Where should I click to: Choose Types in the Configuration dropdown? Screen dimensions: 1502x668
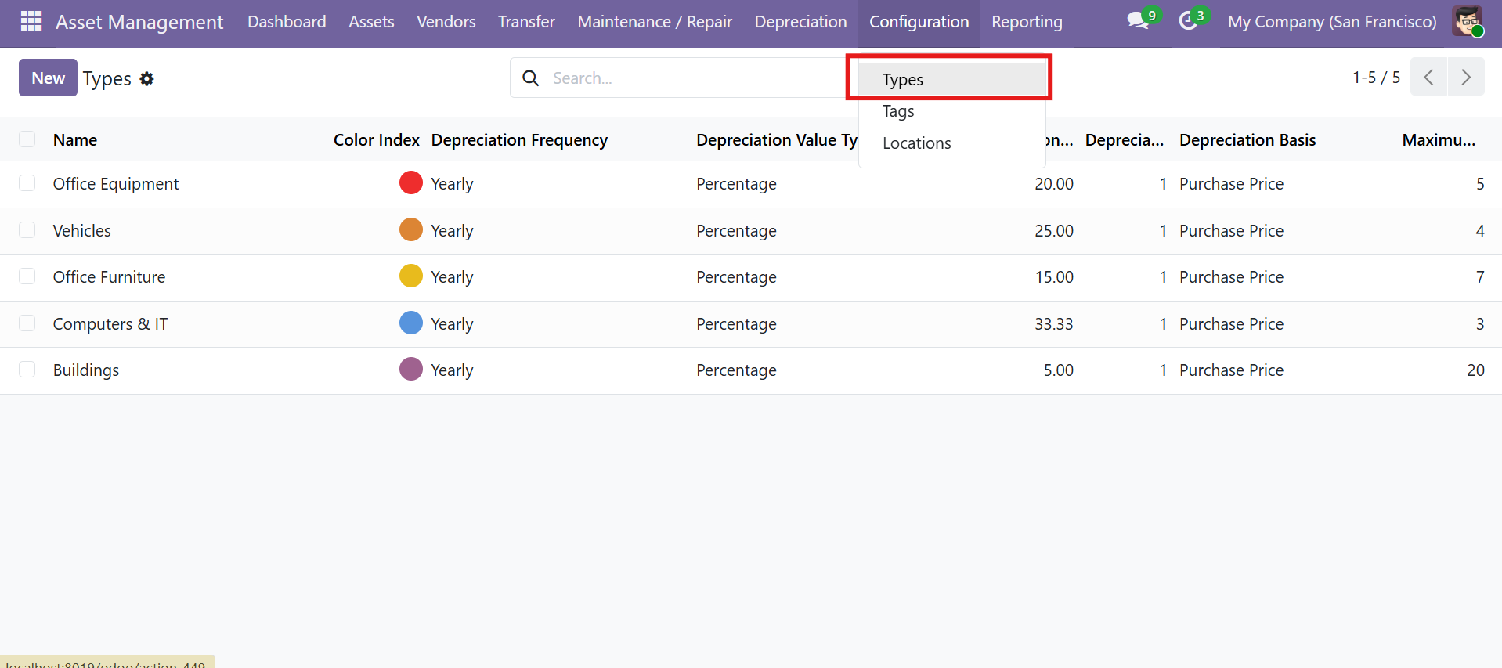tap(952, 79)
